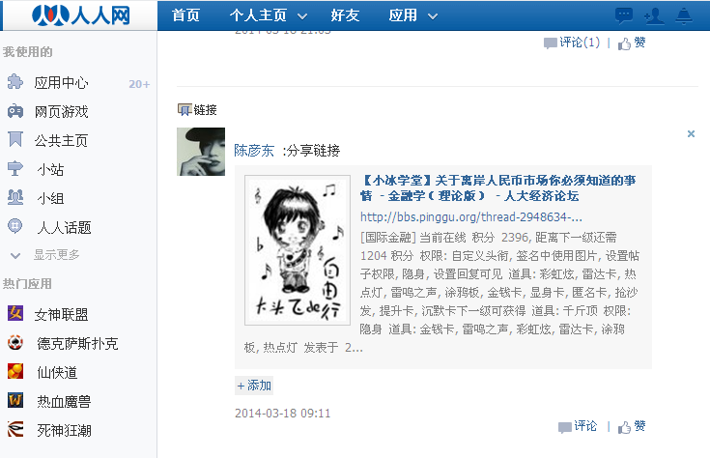The image size is (710, 458).
Task: Expand sidebar with 显示更多
Action: pos(45,255)
